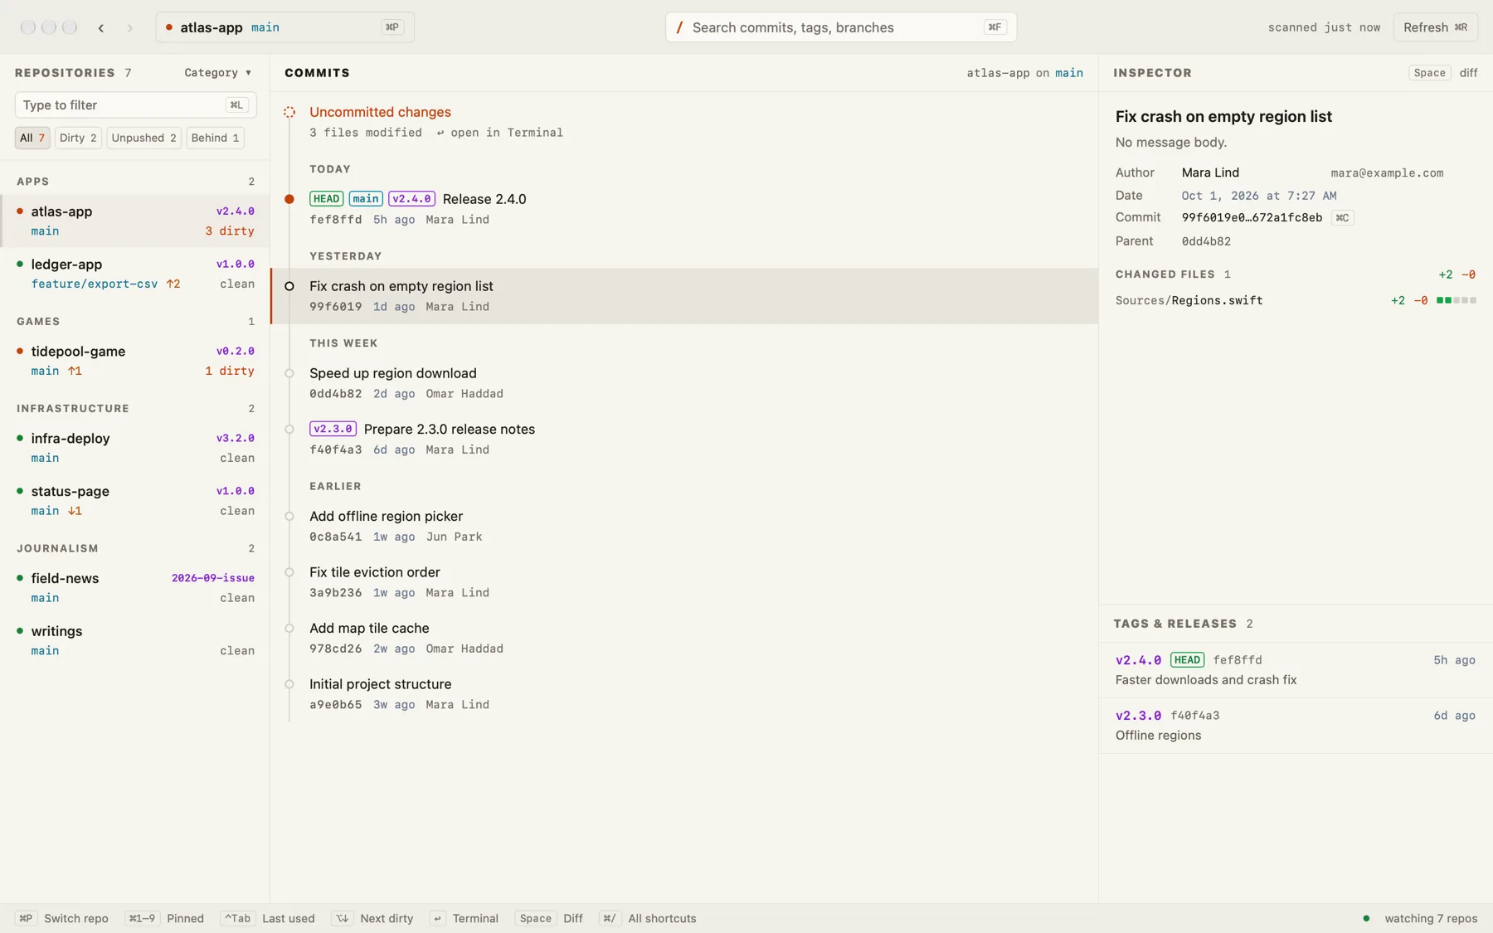The image size is (1493, 933).
Task: Click the Refresh button
Action: 1435,27
